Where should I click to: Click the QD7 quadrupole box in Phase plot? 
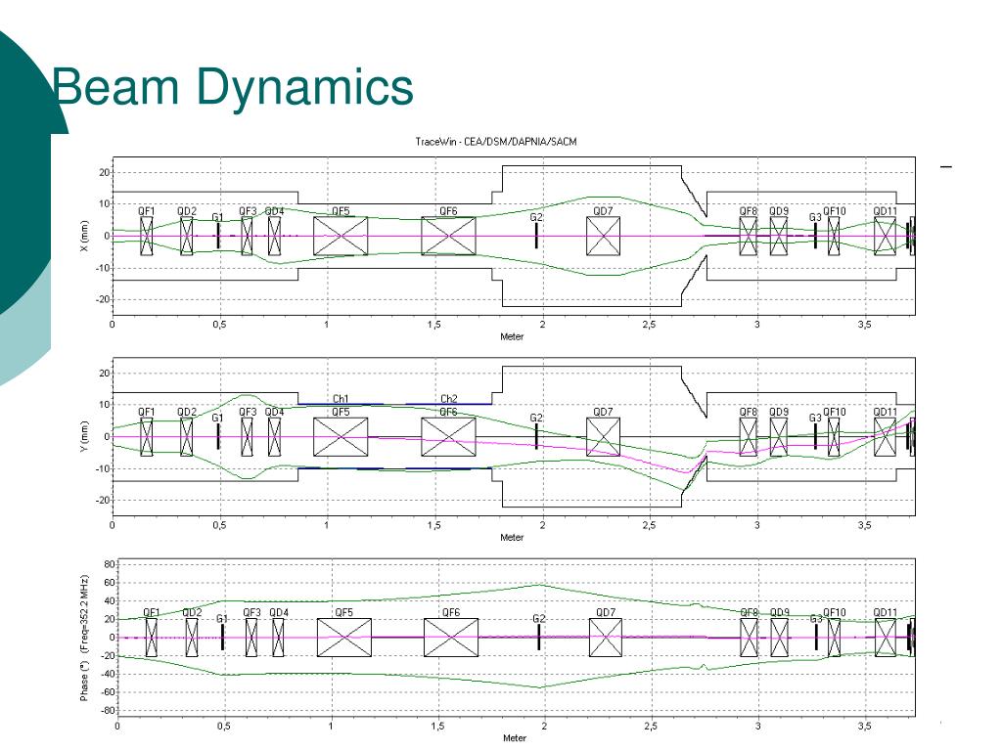pos(606,638)
